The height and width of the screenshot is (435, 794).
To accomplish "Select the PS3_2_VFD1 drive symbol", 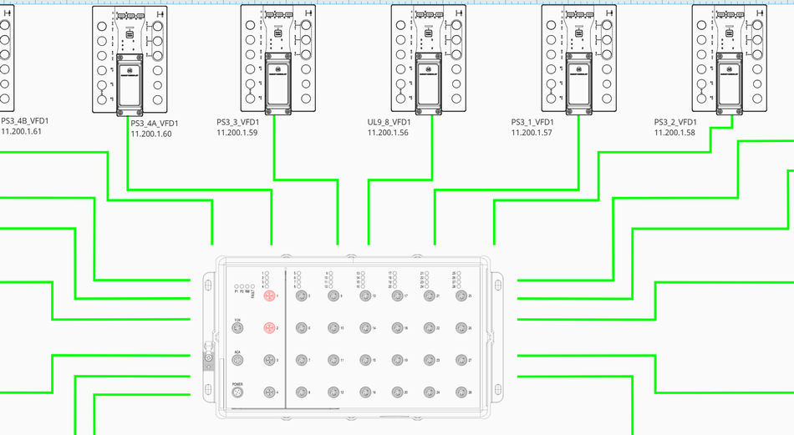I will tap(727, 58).
